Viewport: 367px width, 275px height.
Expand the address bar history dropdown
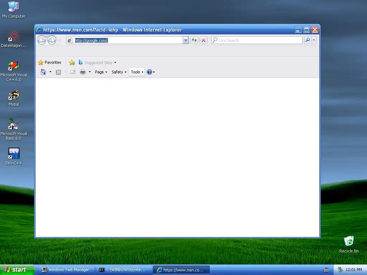pos(186,40)
